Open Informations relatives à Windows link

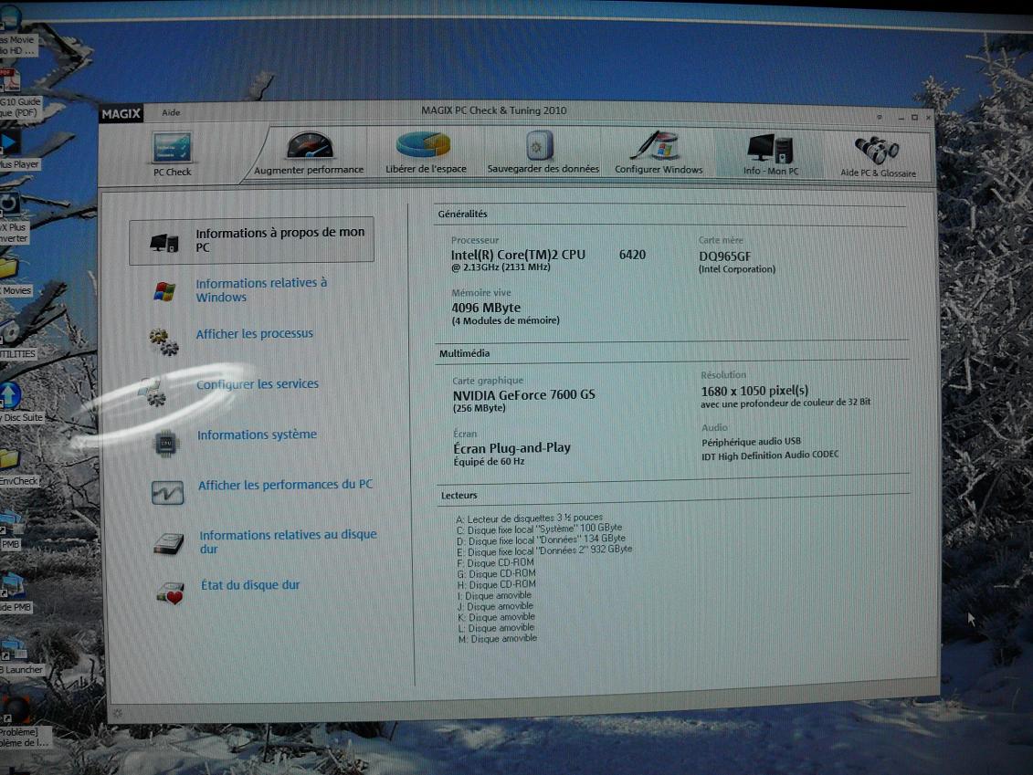point(261,289)
